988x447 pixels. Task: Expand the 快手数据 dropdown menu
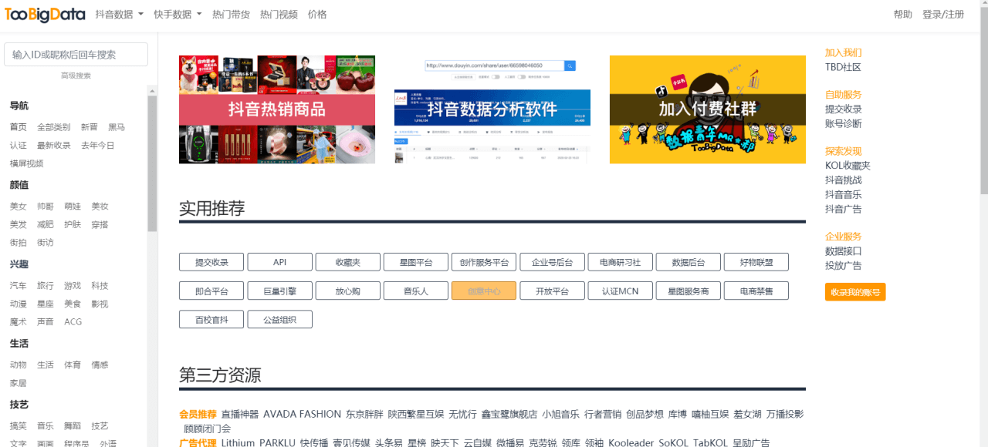pyautogui.click(x=178, y=15)
